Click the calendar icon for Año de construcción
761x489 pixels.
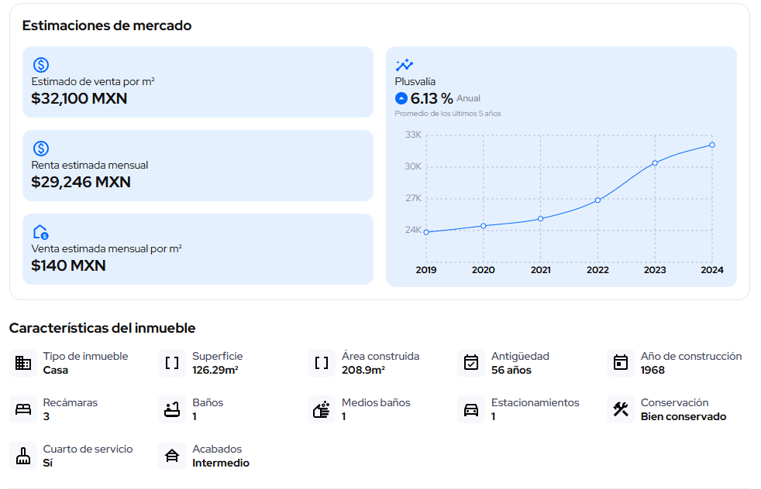[x=620, y=363]
